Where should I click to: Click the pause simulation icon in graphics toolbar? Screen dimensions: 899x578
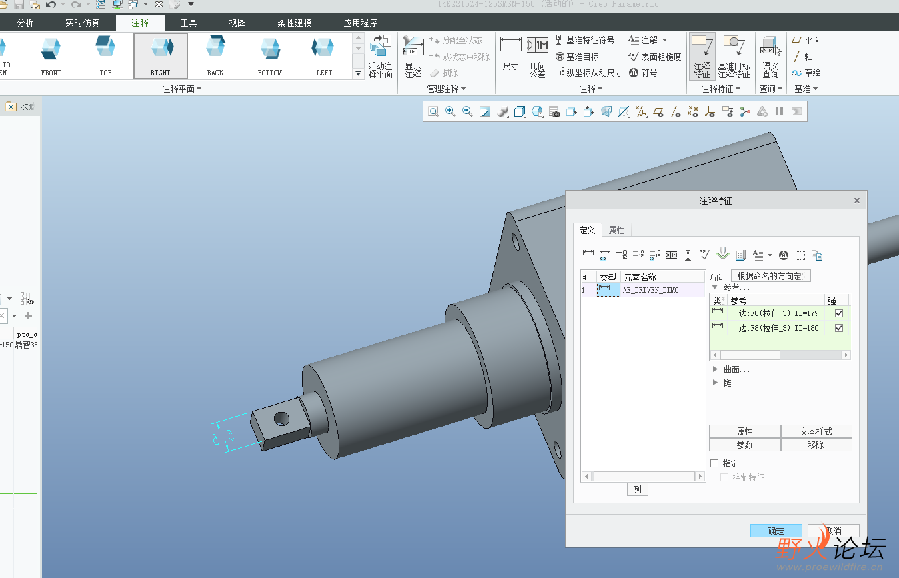pos(779,112)
